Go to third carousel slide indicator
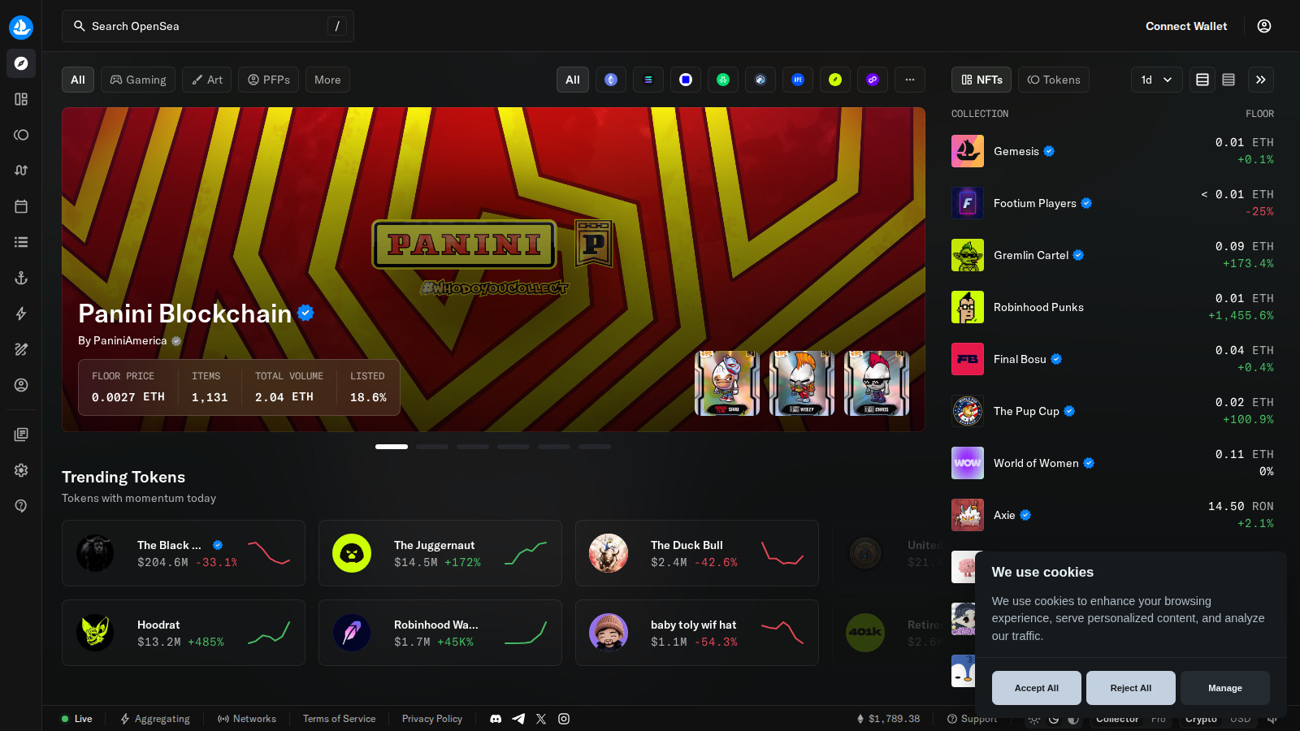 coord(473,447)
